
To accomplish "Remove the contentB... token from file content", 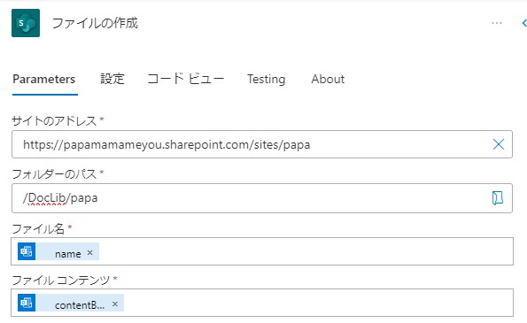I will [x=115, y=304].
